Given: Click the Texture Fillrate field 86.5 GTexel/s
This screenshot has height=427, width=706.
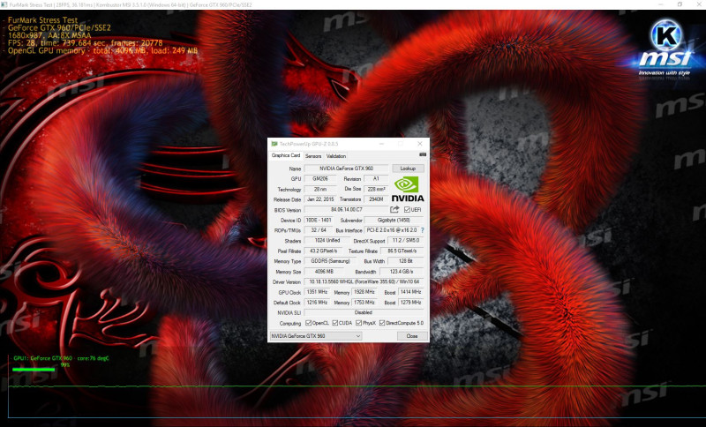Looking at the screenshot, I should pos(402,251).
